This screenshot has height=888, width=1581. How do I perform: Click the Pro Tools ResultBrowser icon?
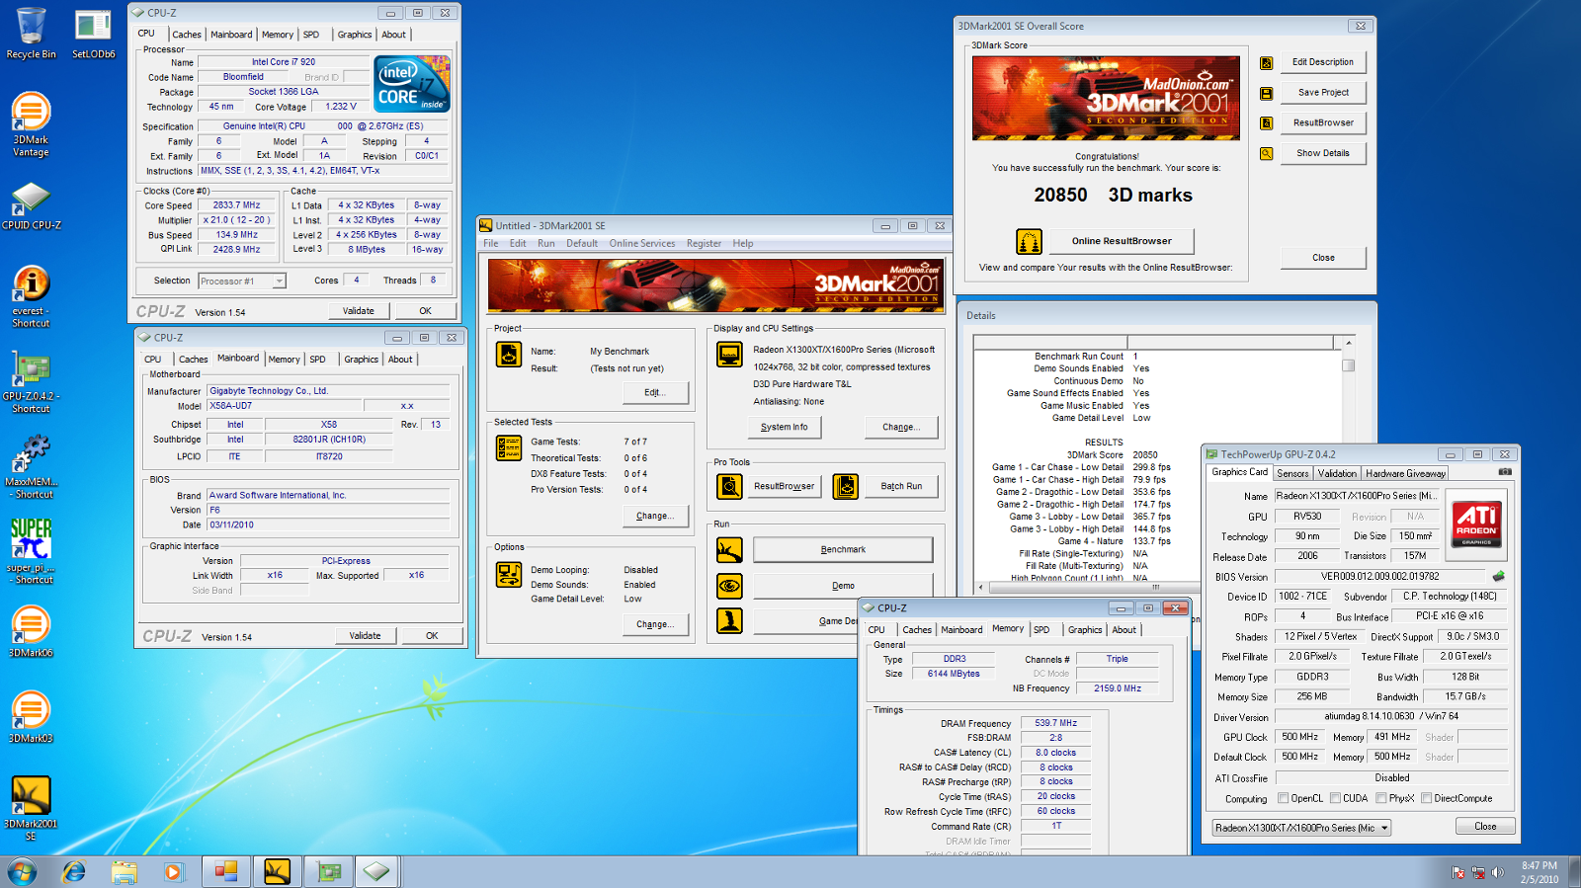point(729,486)
